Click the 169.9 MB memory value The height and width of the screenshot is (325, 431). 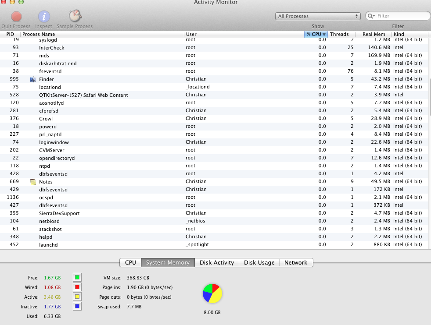(x=379, y=55)
